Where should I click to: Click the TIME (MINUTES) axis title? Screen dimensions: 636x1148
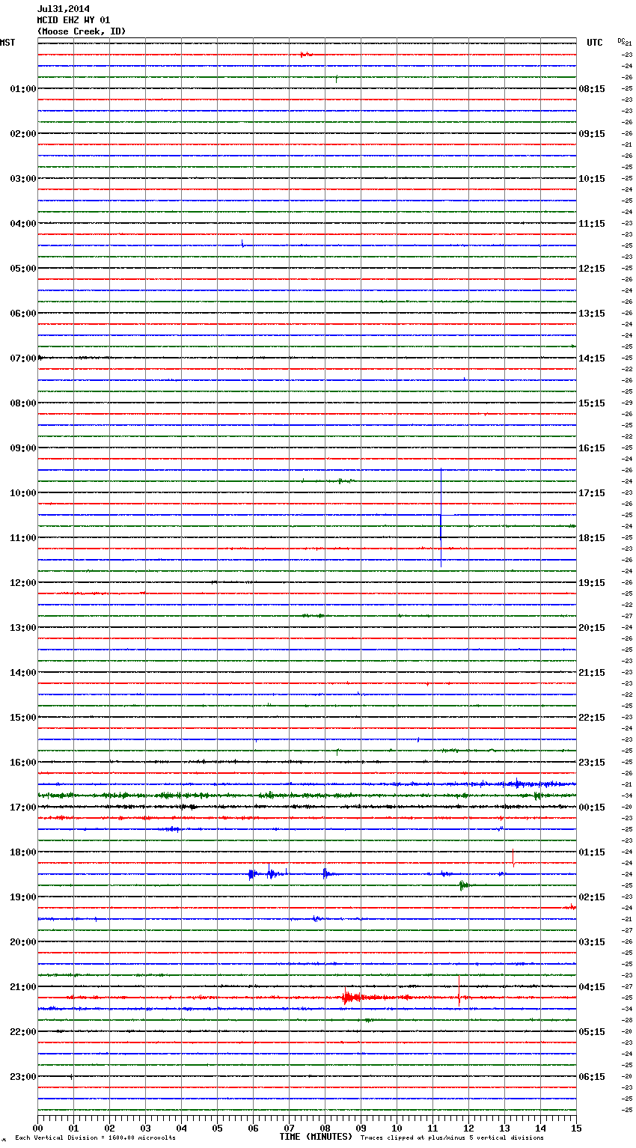(316, 1137)
